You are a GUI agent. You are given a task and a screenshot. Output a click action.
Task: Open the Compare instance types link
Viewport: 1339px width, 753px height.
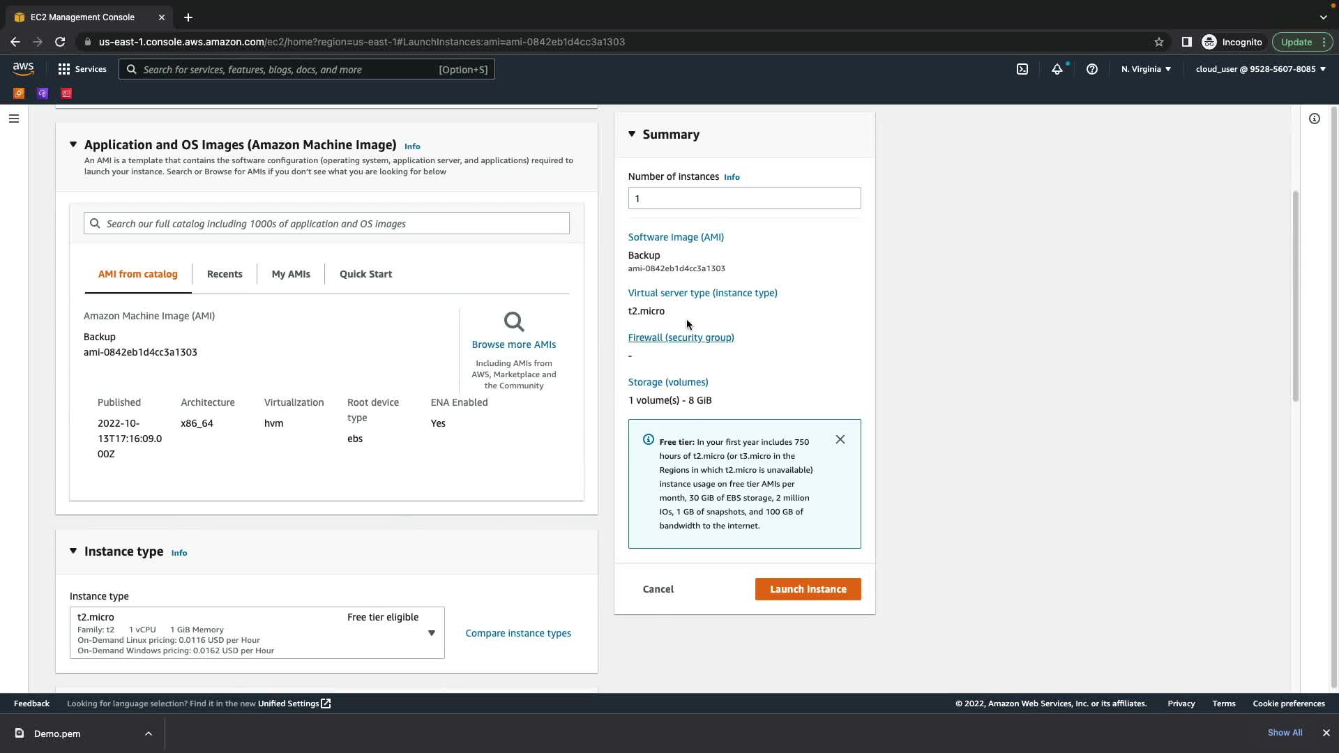click(x=517, y=633)
